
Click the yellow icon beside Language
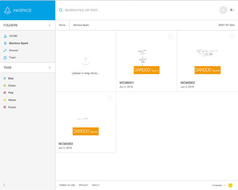(230, 185)
